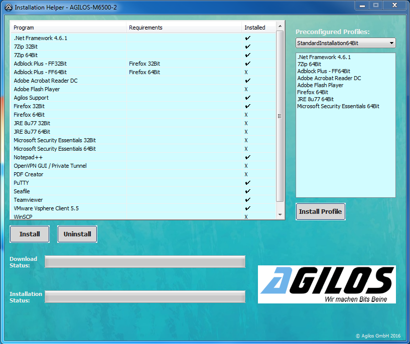Click installed checkmark for Agilos Support
Screen dimensions: 410x344
coord(247,98)
